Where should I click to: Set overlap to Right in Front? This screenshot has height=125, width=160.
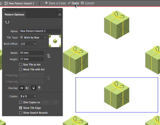point(27,88)
